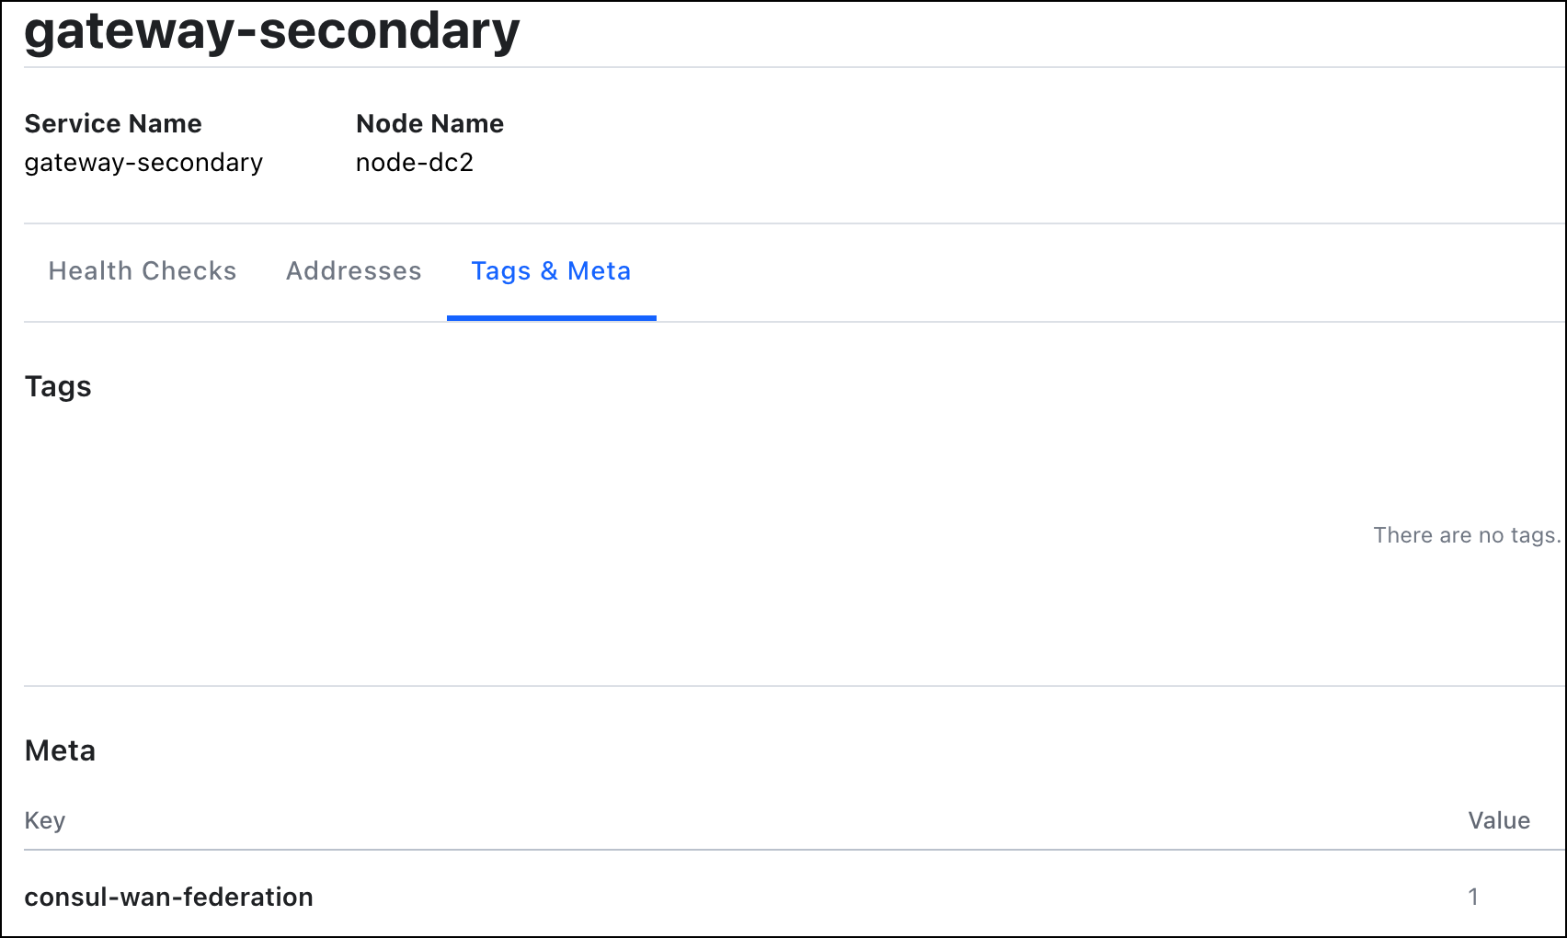
Task: Open the Addresses tab
Action: tap(354, 271)
